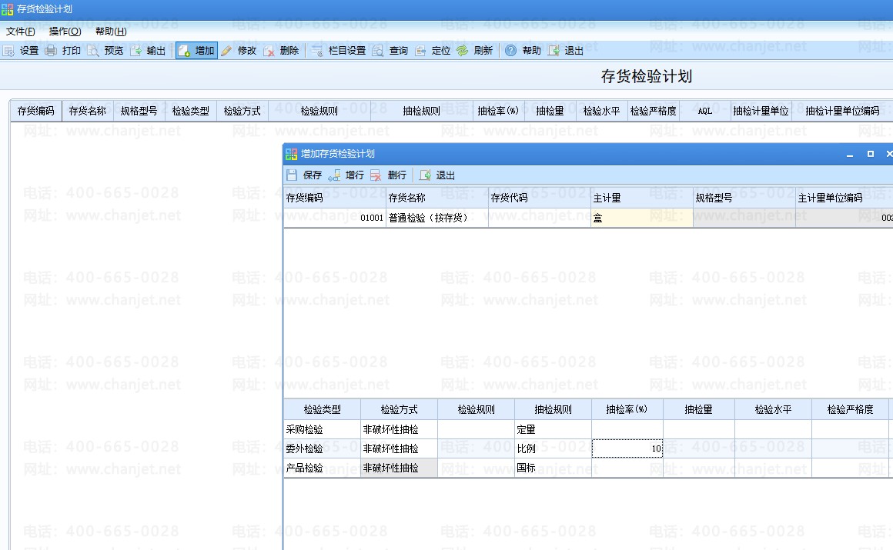Click the 抽检率 cell containing 10
The image size is (893, 550).
click(627, 448)
